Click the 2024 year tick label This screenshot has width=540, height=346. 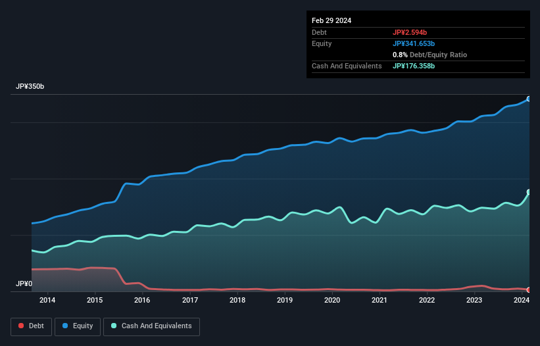(x=522, y=301)
